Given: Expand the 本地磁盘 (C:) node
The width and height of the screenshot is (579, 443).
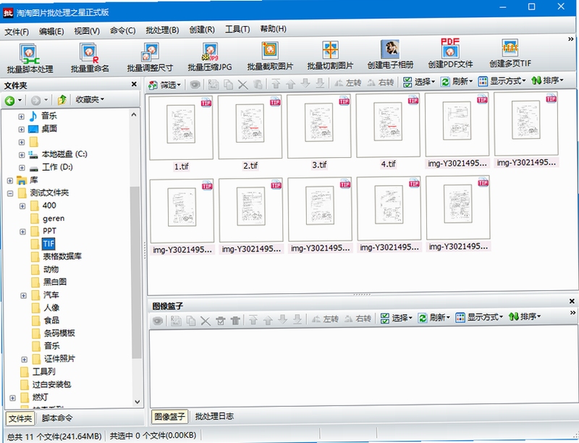Looking at the screenshot, I should coord(22,155).
